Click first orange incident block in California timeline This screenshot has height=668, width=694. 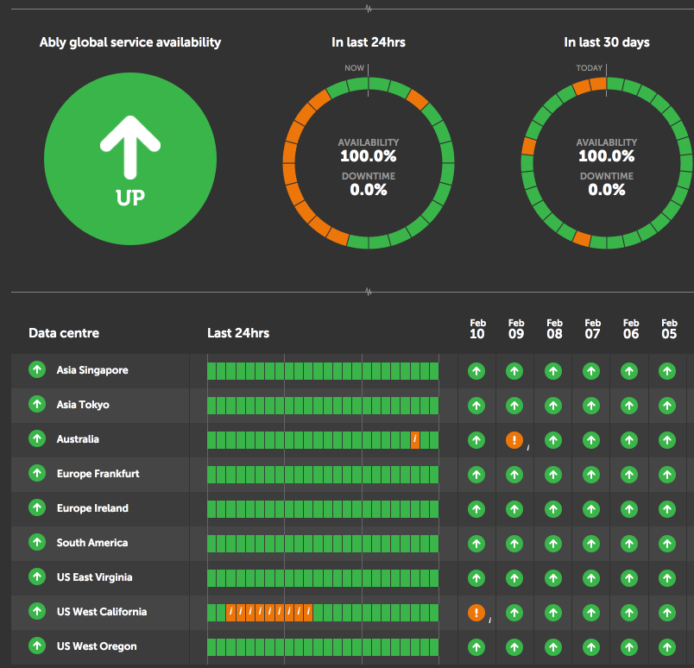pos(230,613)
